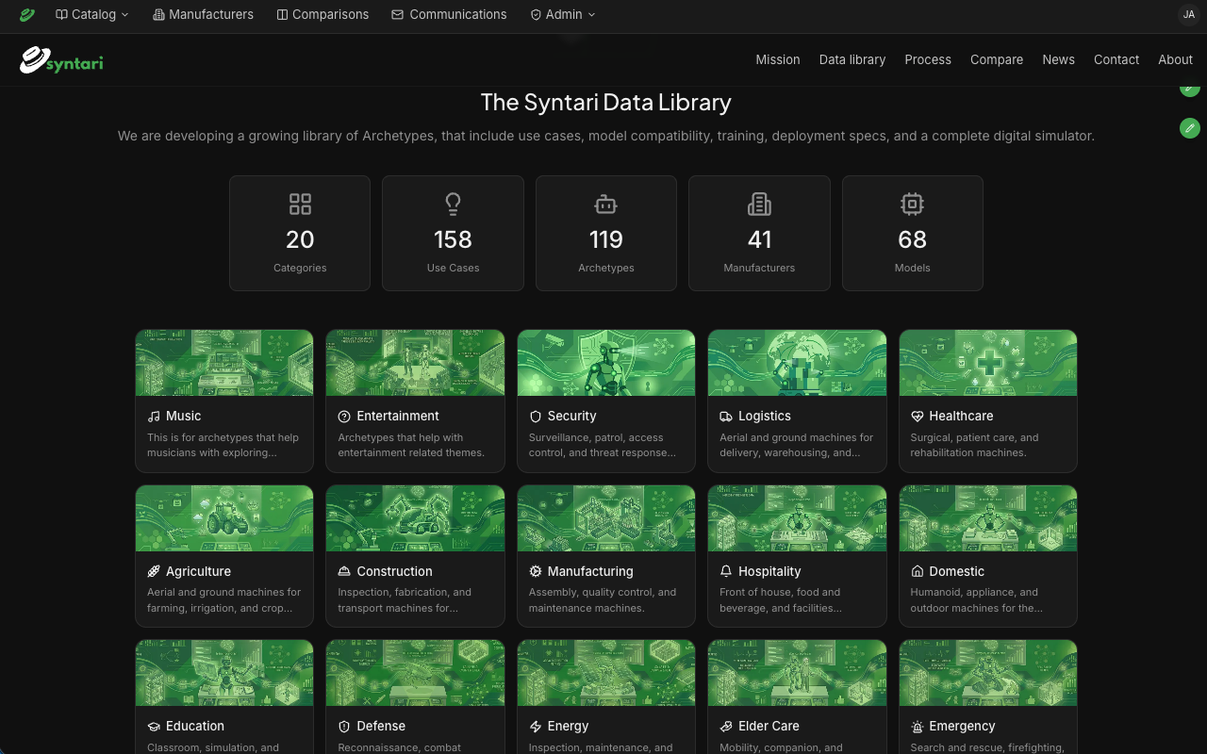Click the JA user avatar

click(1189, 14)
